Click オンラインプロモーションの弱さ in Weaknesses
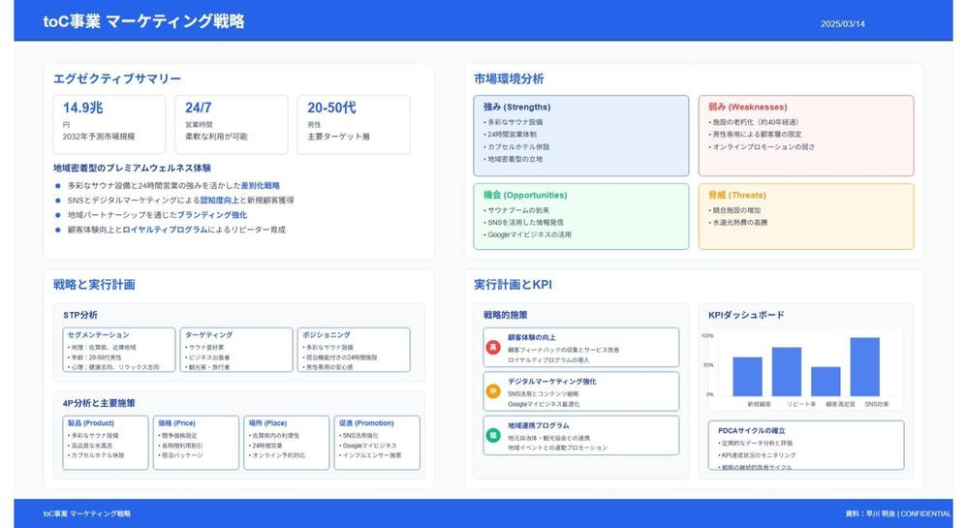The height and width of the screenshot is (528, 967). (764, 147)
